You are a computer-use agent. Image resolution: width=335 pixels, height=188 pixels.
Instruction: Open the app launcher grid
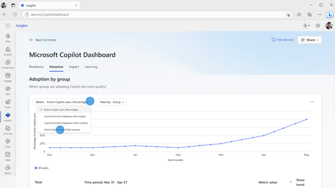coord(8,26)
